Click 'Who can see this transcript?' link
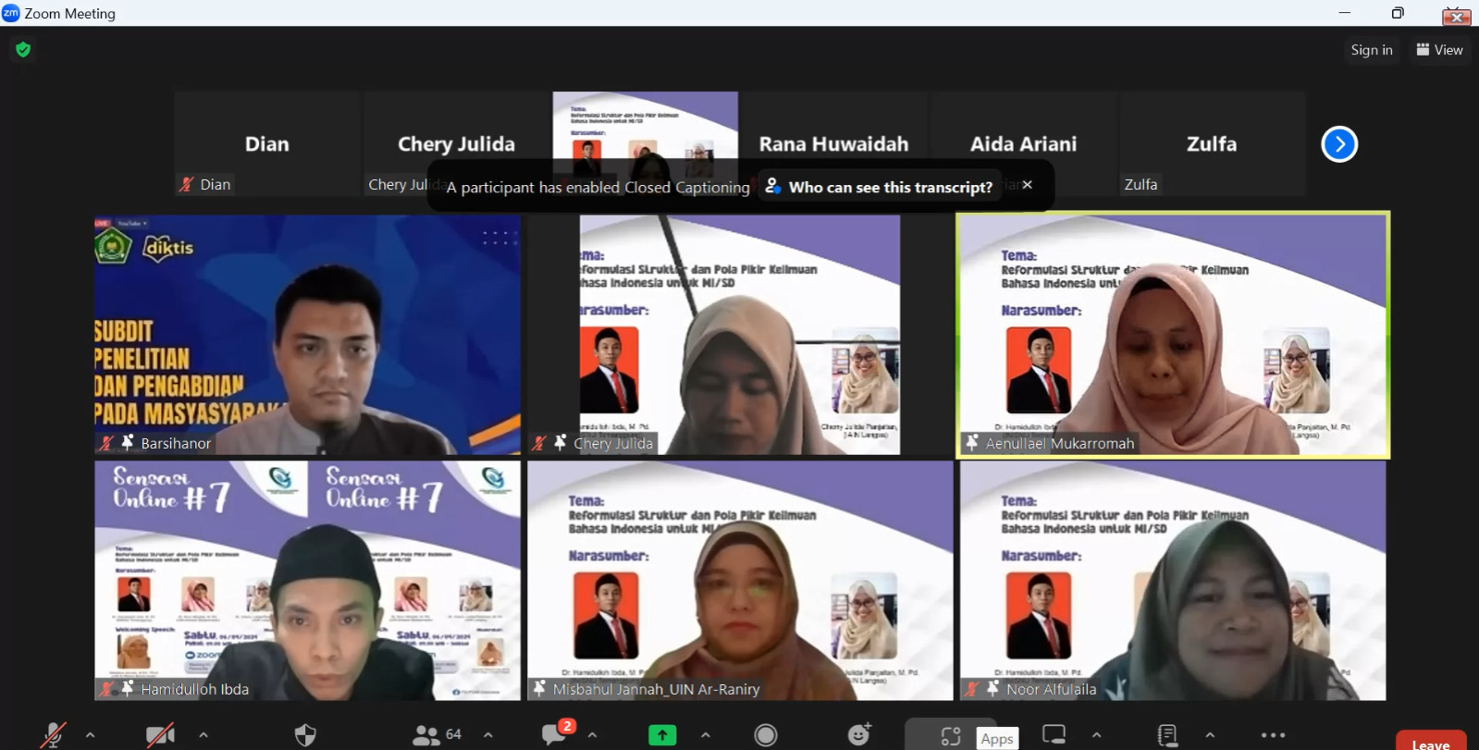The width and height of the screenshot is (1479, 750). pyautogui.click(x=889, y=187)
